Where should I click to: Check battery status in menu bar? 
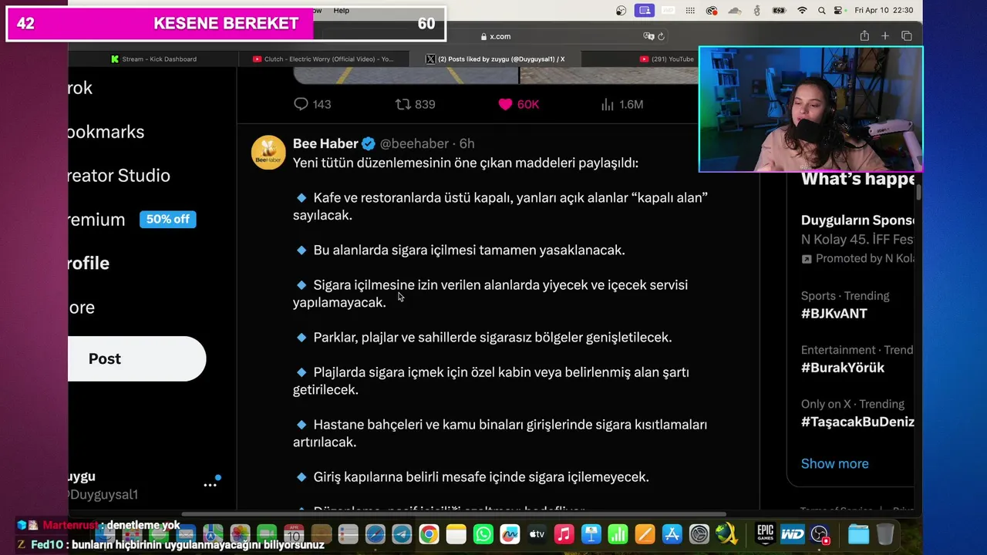coord(779,10)
